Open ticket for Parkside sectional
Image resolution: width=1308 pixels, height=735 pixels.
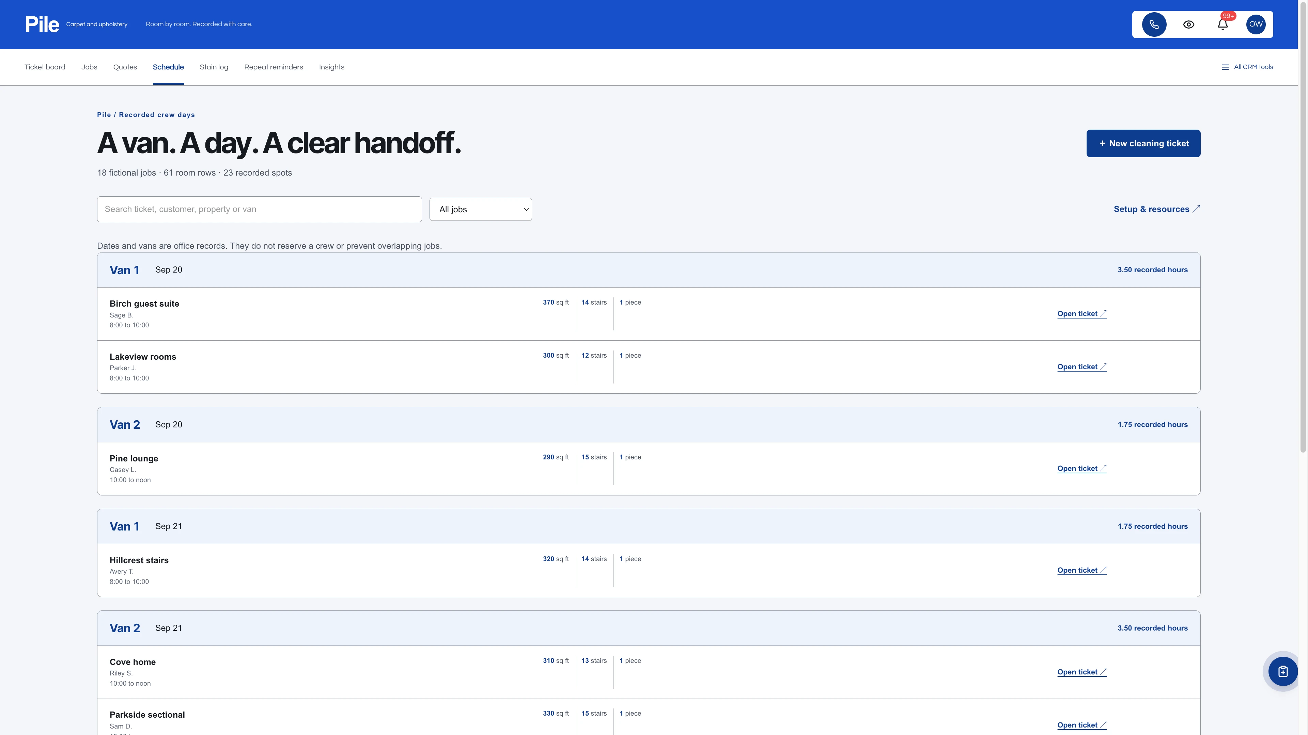(x=1082, y=725)
